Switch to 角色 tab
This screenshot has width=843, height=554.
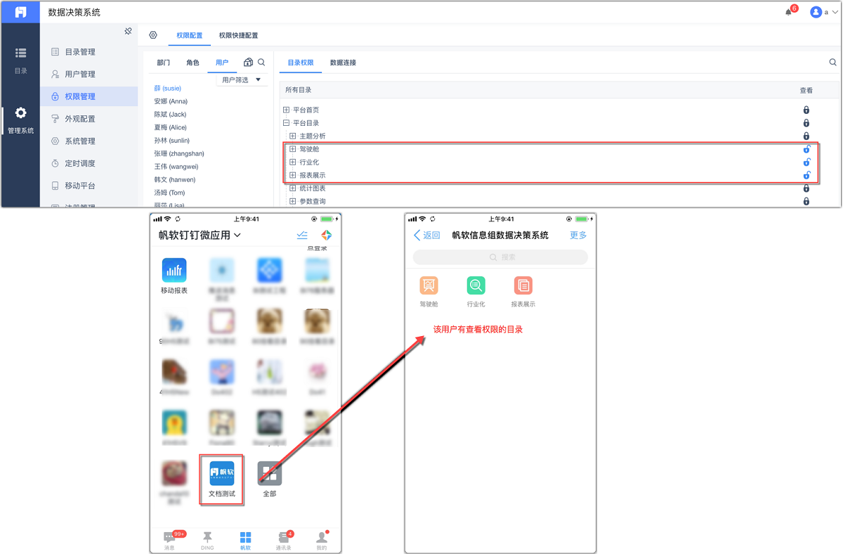pyautogui.click(x=192, y=63)
